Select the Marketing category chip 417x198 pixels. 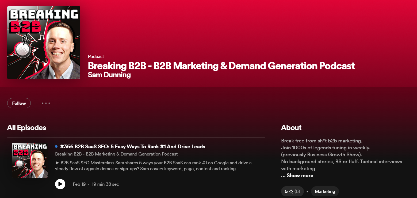pos(325,191)
